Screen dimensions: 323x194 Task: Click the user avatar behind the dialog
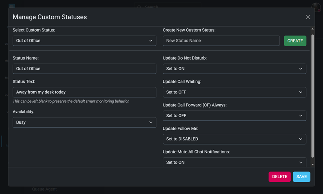click(x=316, y=8)
